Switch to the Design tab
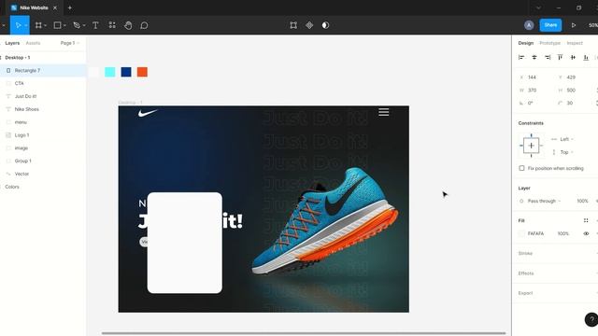598x336 pixels. [525, 43]
